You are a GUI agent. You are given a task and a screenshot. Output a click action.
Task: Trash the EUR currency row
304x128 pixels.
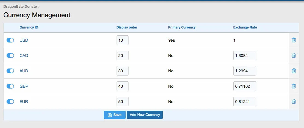(x=294, y=101)
